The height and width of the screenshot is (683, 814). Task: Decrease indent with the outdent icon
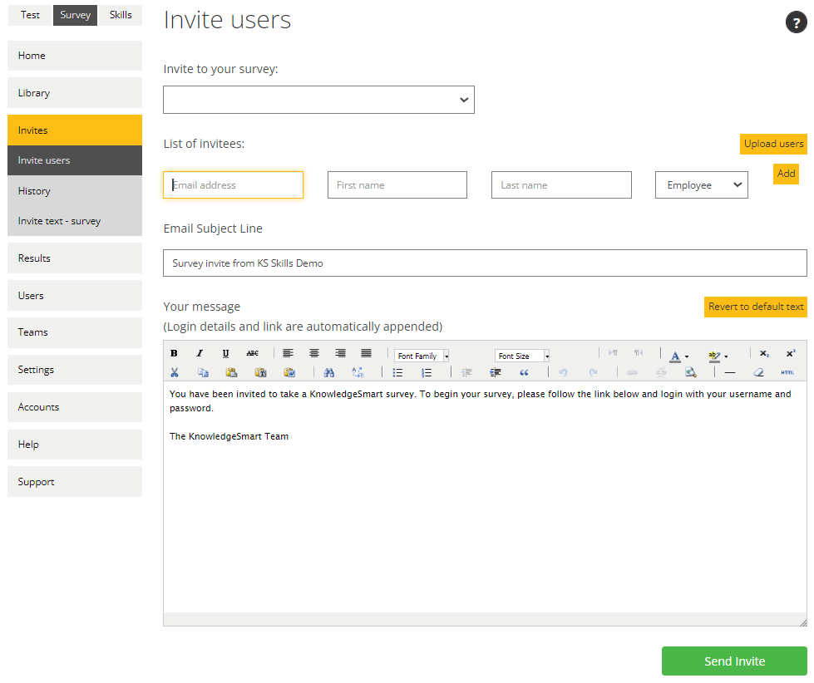pos(466,372)
